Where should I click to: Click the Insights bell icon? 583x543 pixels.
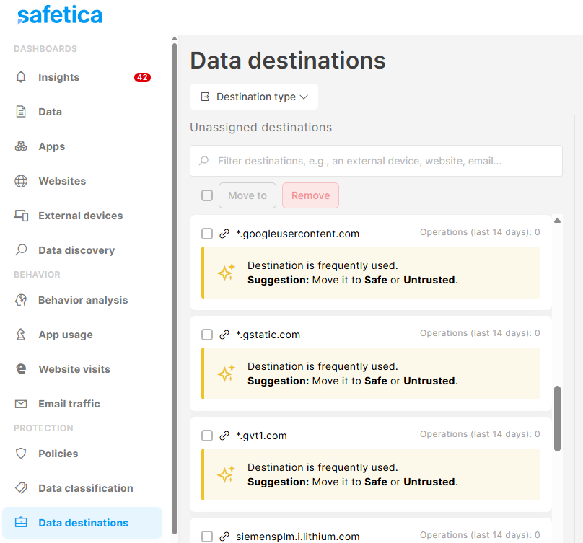21,77
